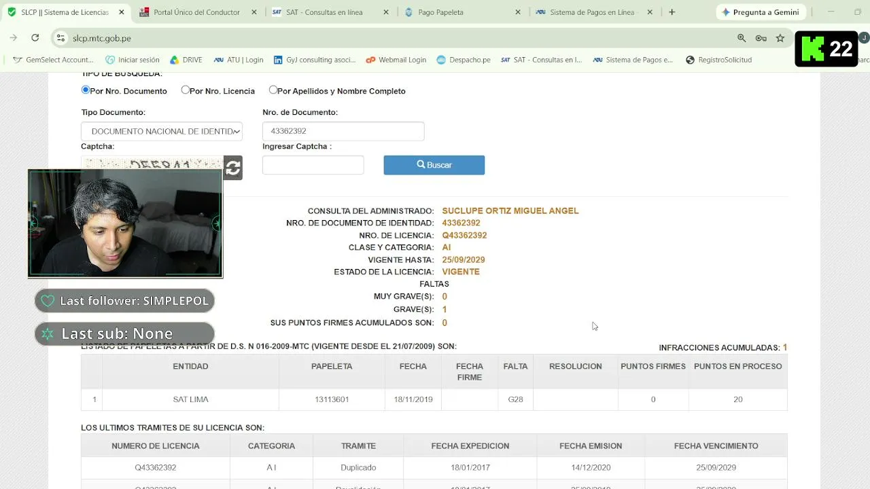Viewport: 870px width, 489px height.
Task: Open Sistema de Pagos e... bookmark
Action: pos(633,60)
